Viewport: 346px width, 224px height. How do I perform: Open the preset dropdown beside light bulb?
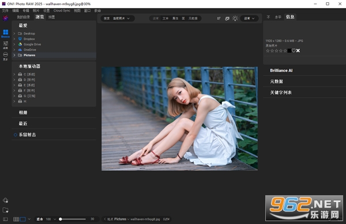tap(249, 18)
